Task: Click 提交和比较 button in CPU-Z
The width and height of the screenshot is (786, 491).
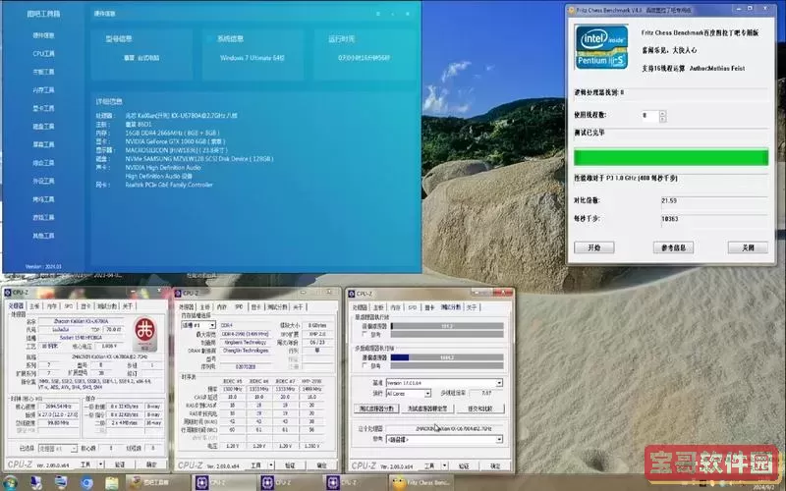Action: pyautogui.click(x=480, y=409)
